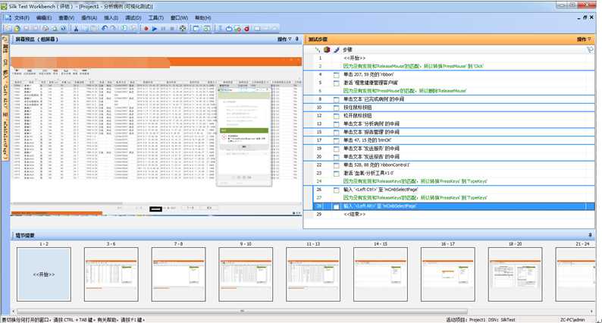Screen dimensions: 602x323
Task: Open the 文件(F) menu
Action: pyautogui.click(x=21, y=18)
